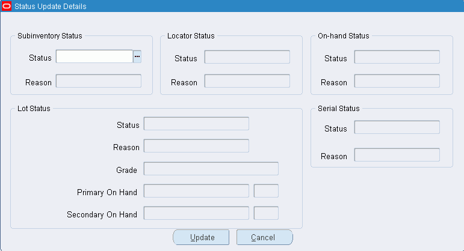Screen dimensions: 464x251
Task: Select the Primary On Hand unit field
Action: tap(266, 191)
